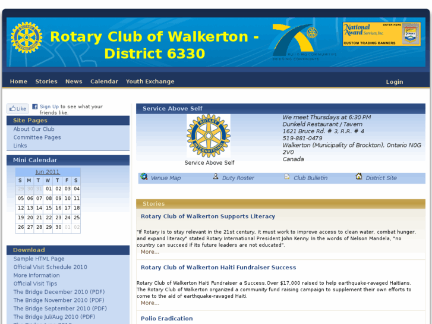Screen dimensions: 432x324
Task: Open Haiti Fundraiser Success story title
Action: coord(218,267)
